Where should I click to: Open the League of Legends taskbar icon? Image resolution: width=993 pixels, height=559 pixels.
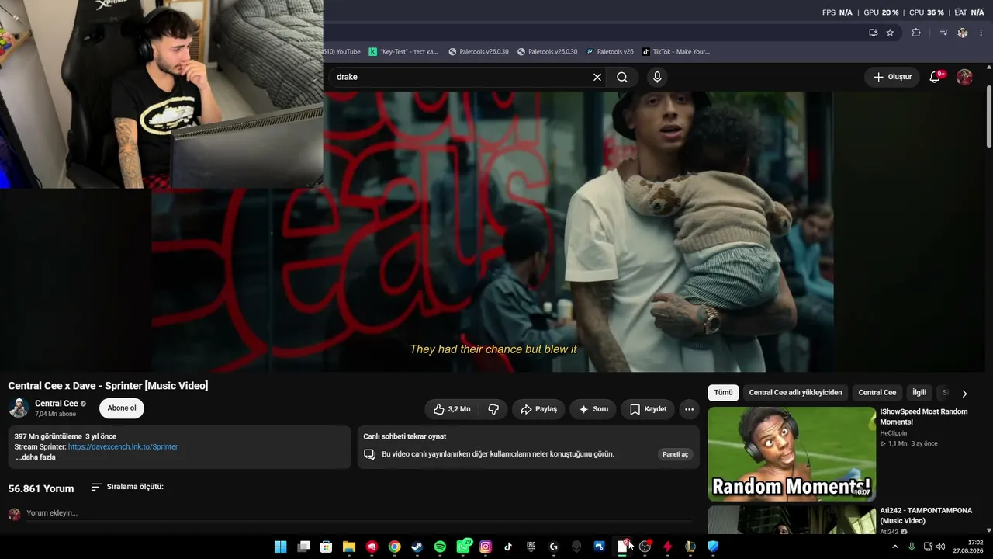coord(690,547)
